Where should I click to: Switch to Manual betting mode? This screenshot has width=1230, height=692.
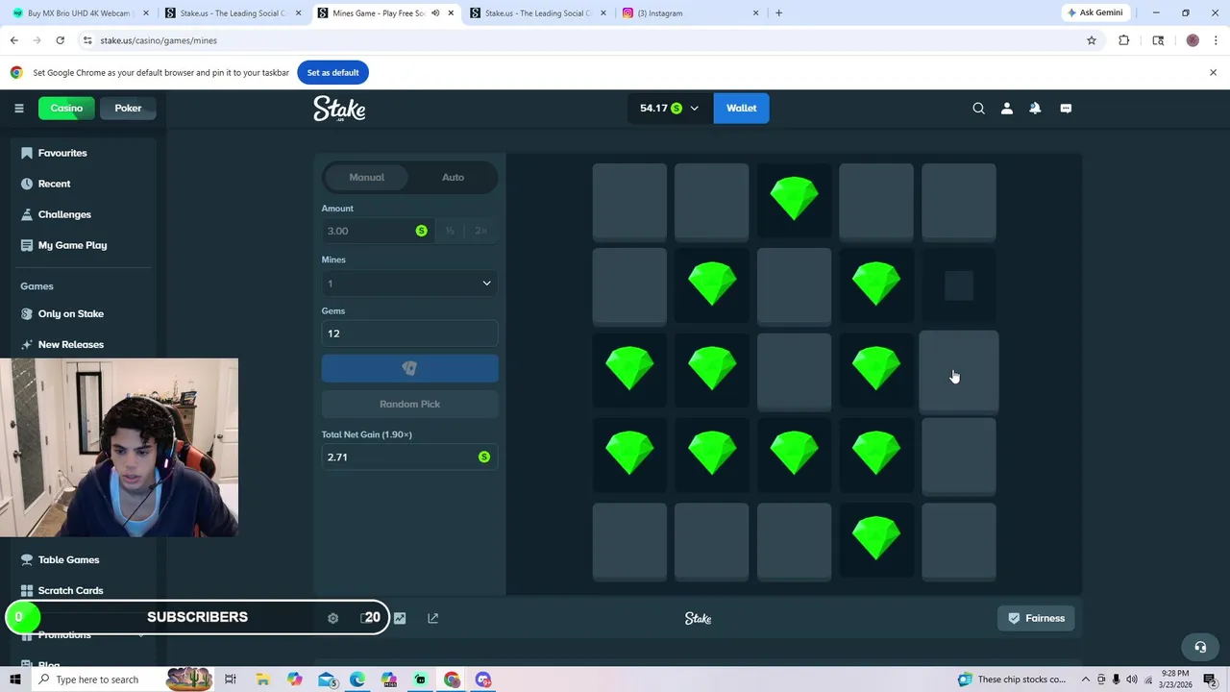tap(366, 177)
